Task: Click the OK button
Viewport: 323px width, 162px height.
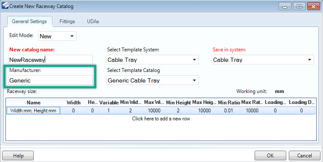Action: pyautogui.click(x=270, y=156)
